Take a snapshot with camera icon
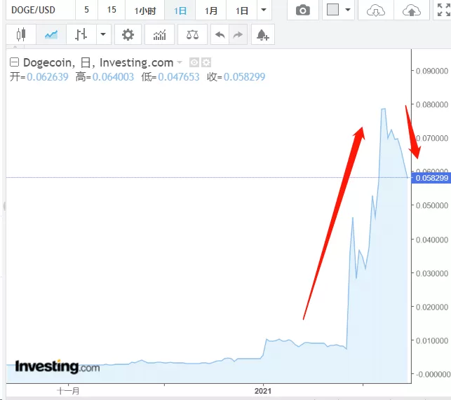 [x=303, y=10]
